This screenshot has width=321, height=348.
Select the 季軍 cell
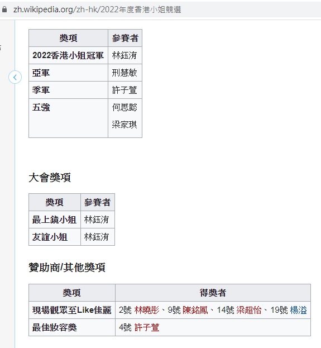tap(68, 90)
